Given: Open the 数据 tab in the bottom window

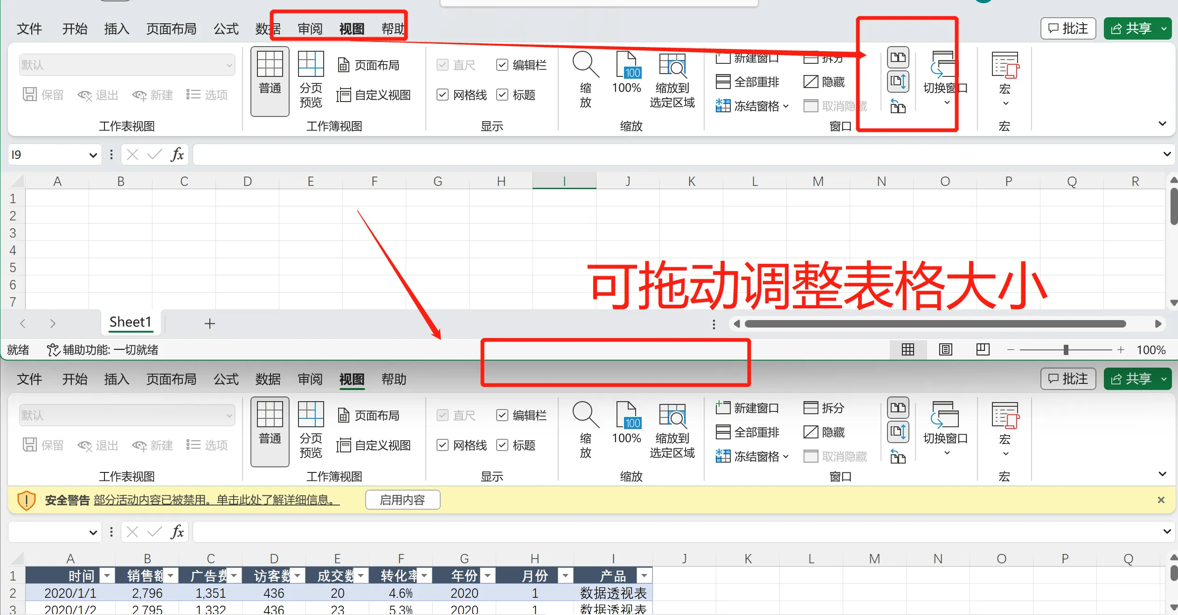Looking at the screenshot, I should tap(268, 379).
